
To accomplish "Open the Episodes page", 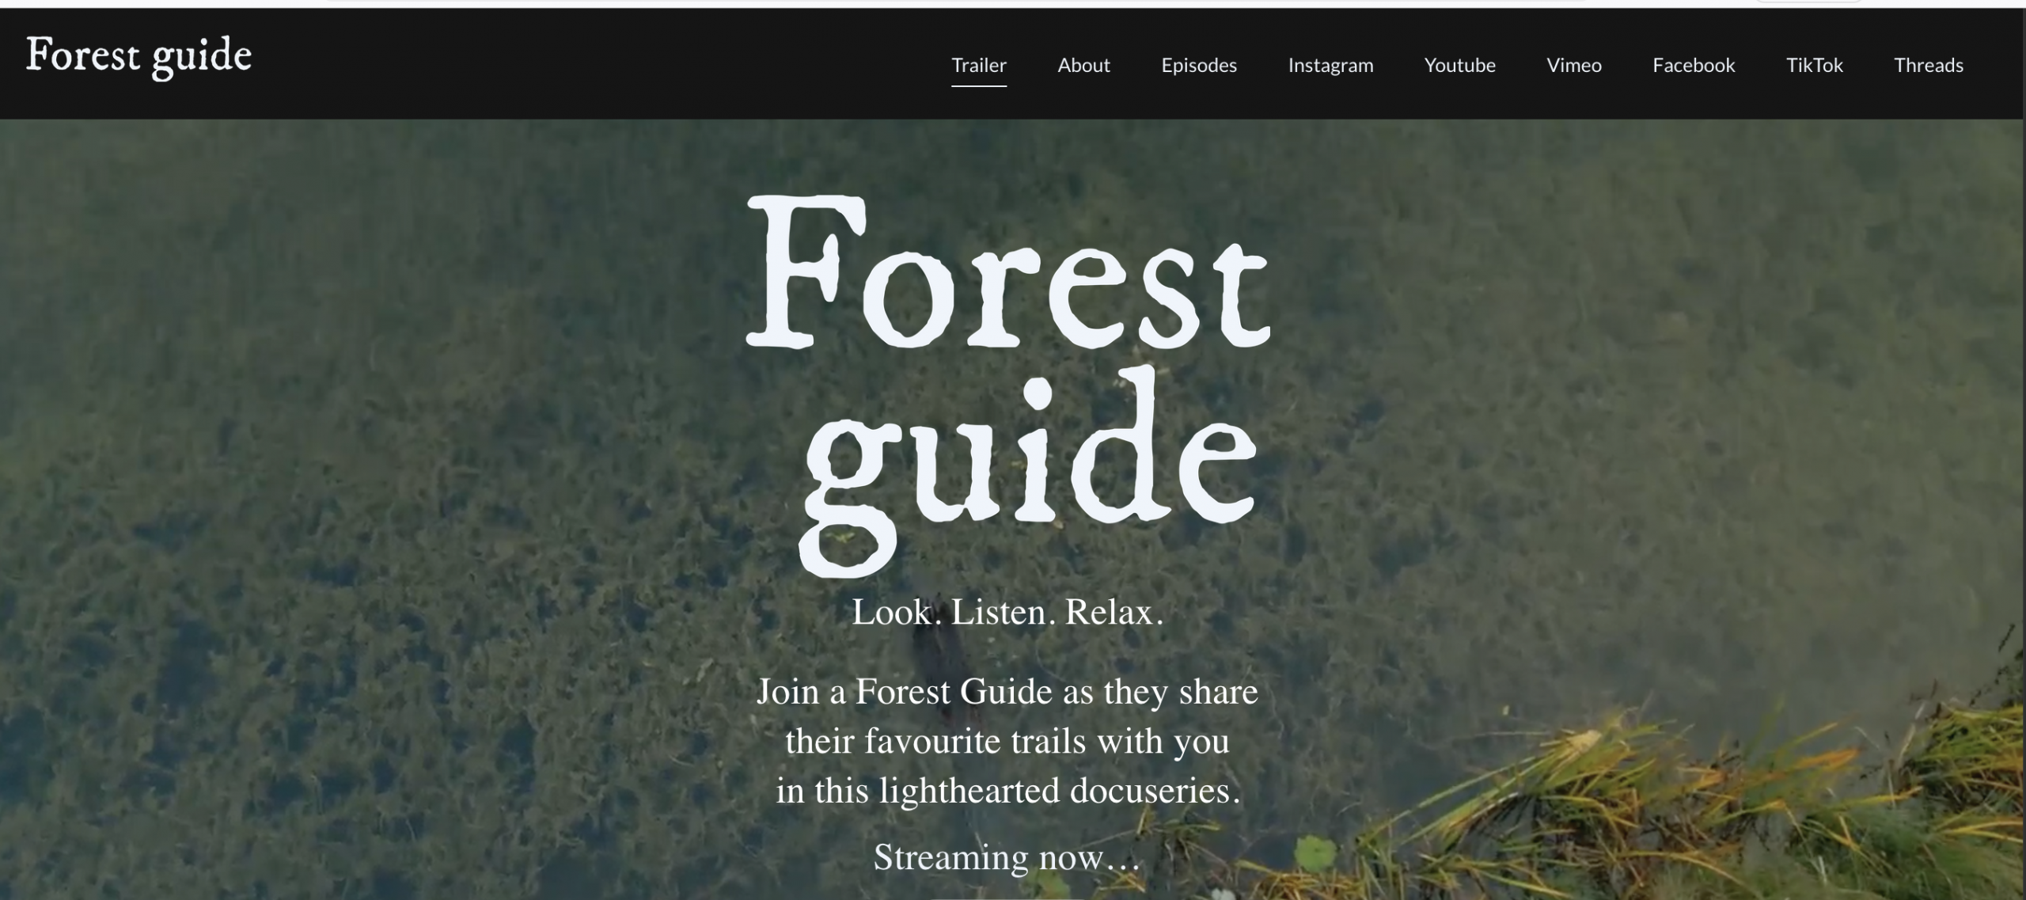I will pos(1198,65).
